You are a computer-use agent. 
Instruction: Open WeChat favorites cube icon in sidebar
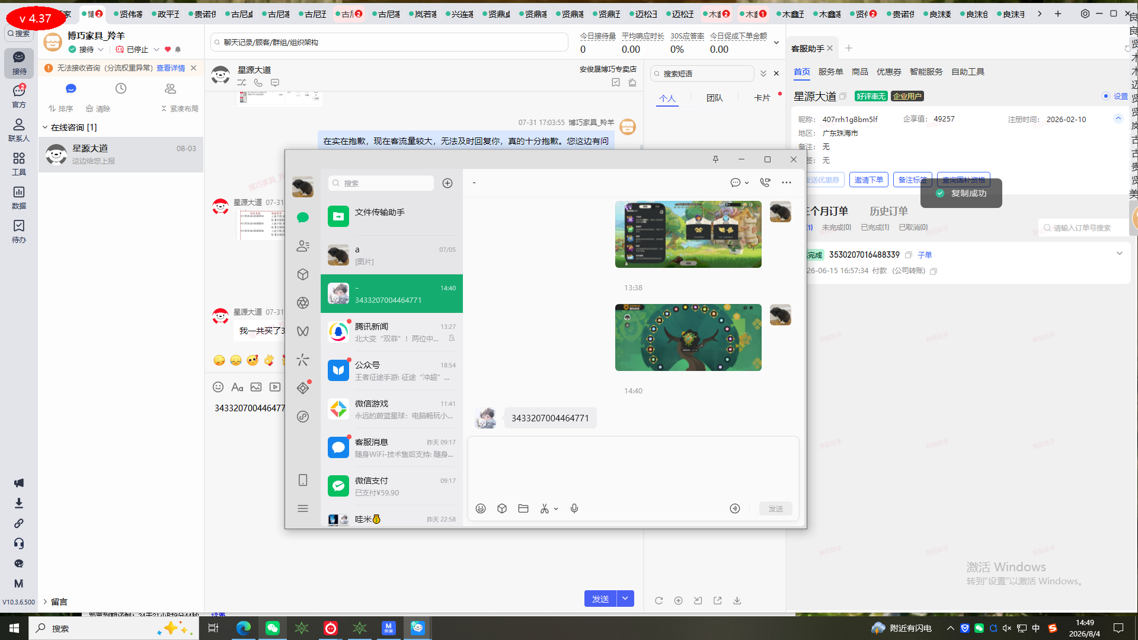click(303, 274)
